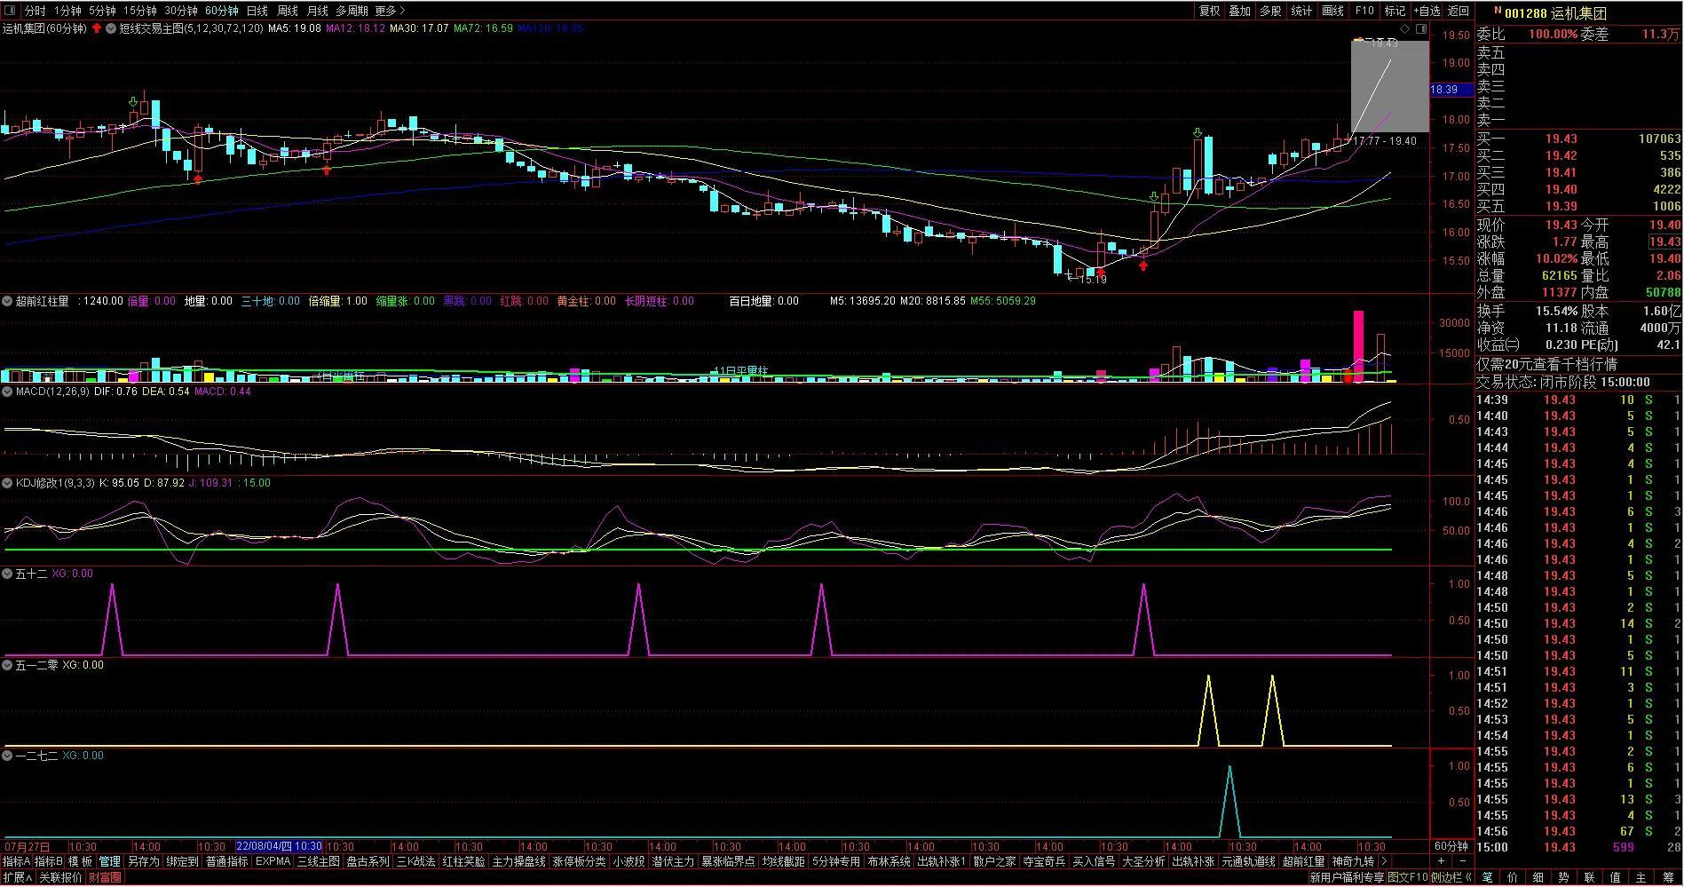Collapse the sidebar with 侧边栏 button
The image size is (1684, 887).
click(x=1451, y=877)
